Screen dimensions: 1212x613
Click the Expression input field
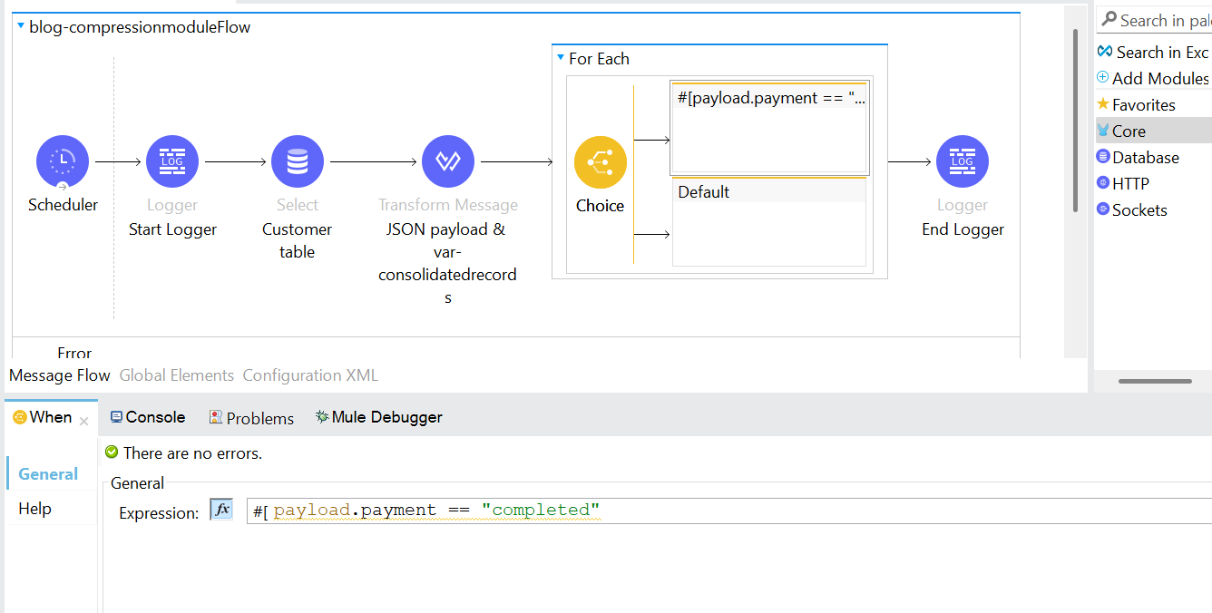(726, 511)
